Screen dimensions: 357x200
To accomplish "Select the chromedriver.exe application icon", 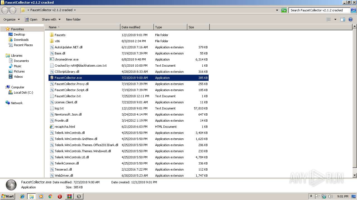I will pyautogui.click(x=52, y=59).
